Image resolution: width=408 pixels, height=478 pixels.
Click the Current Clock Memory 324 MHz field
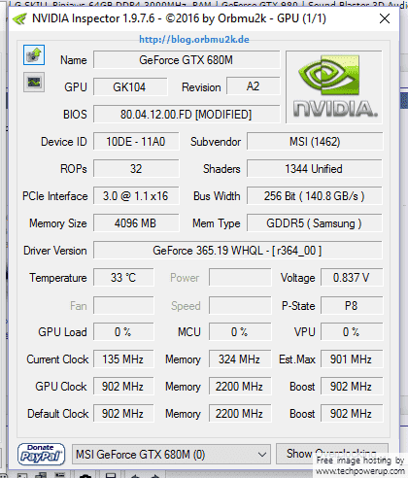coord(240,358)
